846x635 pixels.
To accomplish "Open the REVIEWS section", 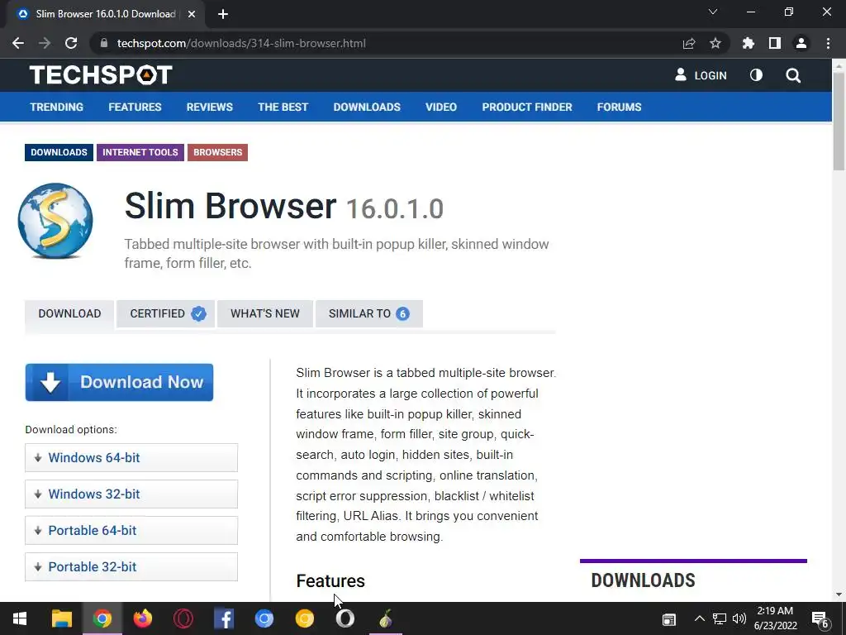I will [x=209, y=107].
